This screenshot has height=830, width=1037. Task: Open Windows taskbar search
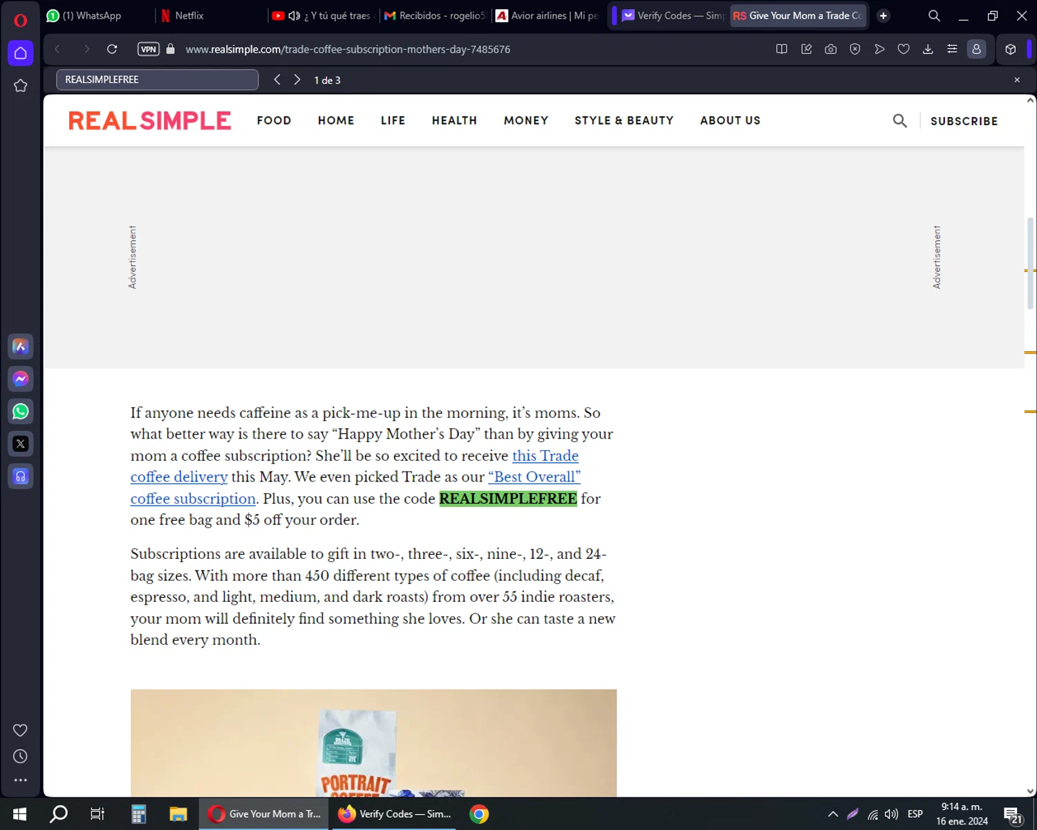click(59, 814)
